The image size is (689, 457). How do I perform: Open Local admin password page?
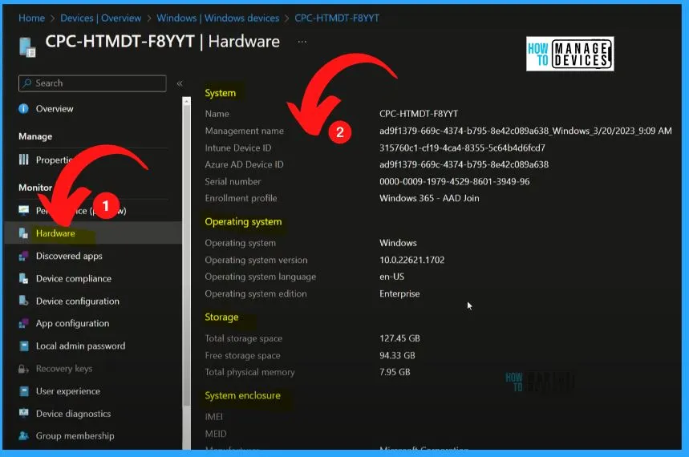80,346
